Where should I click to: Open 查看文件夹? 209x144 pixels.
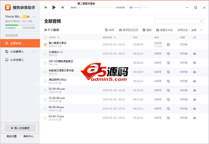(x=164, y=30)
